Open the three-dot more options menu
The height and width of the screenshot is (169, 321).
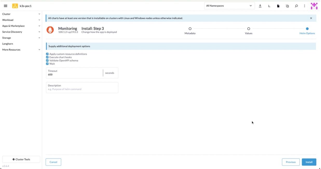click(304, 6)
